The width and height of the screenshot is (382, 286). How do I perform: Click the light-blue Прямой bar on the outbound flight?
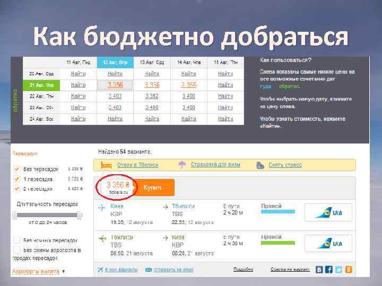point(278,211)
